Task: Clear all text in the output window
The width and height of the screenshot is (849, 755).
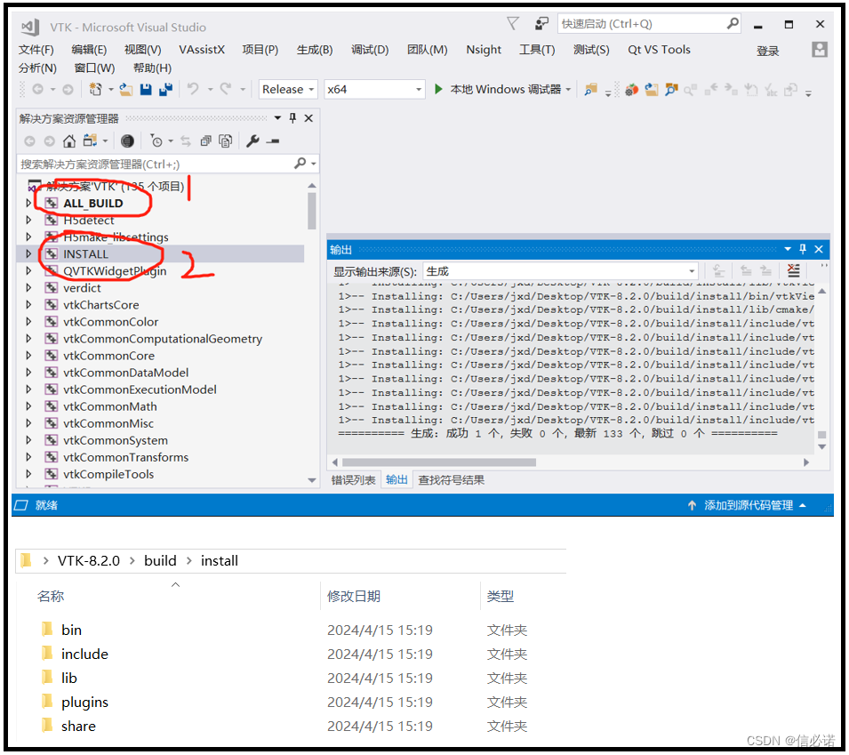Action: coord(793,270)
